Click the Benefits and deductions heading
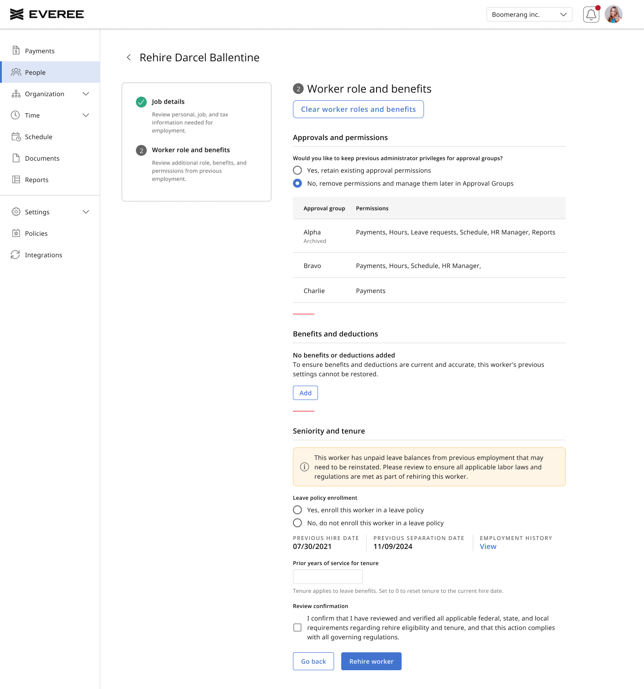This screenshot has height=689, width=644. point(335,334)
